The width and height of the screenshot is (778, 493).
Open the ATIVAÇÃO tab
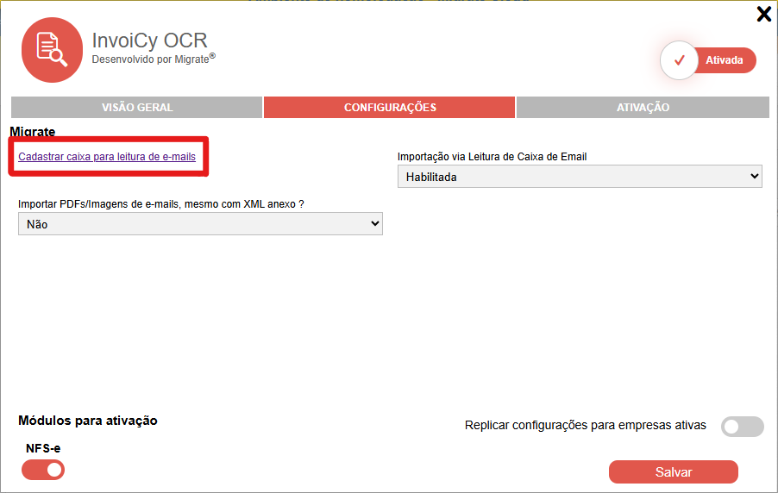pos(643,108)
